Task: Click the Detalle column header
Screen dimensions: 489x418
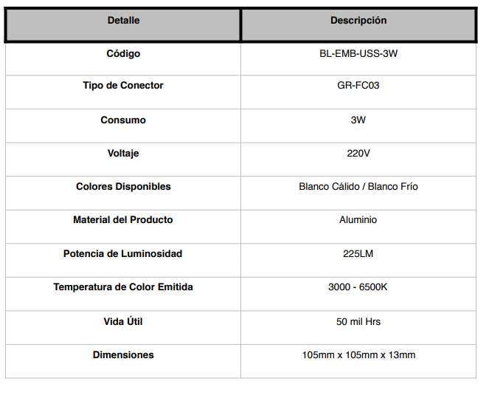Action: [123, 21]
